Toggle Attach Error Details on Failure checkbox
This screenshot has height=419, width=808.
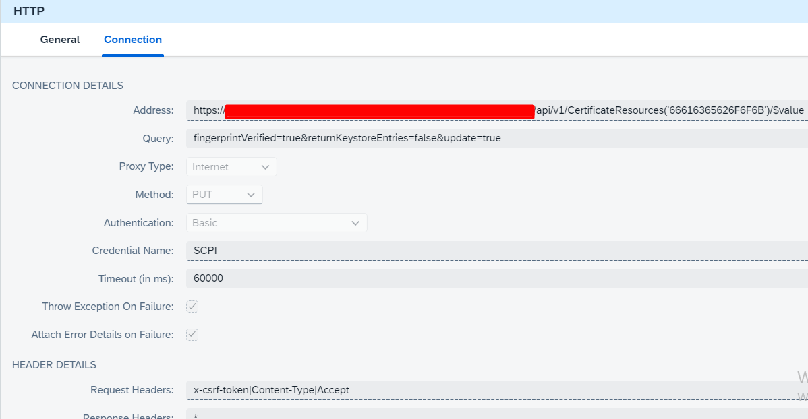tap(192, 335)
